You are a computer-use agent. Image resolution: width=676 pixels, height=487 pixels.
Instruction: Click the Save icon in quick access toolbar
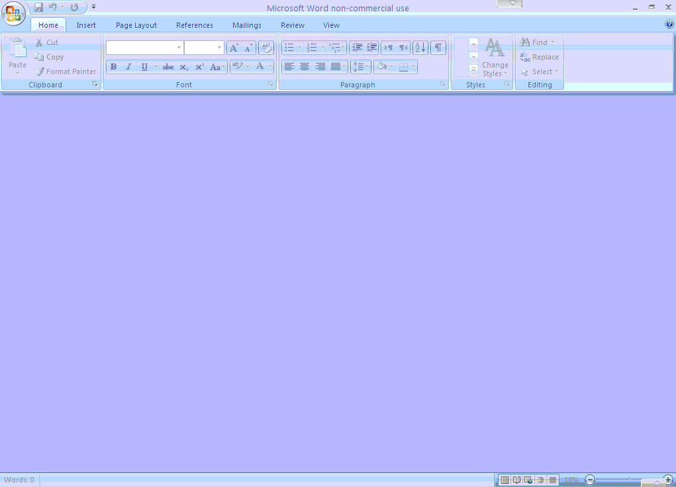click(38, 7)
